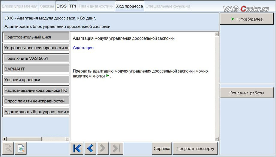The height and width of the screenshot is (157, 276).
Task: Open the Блоки управления tab
Action: (x=19, y=6)
